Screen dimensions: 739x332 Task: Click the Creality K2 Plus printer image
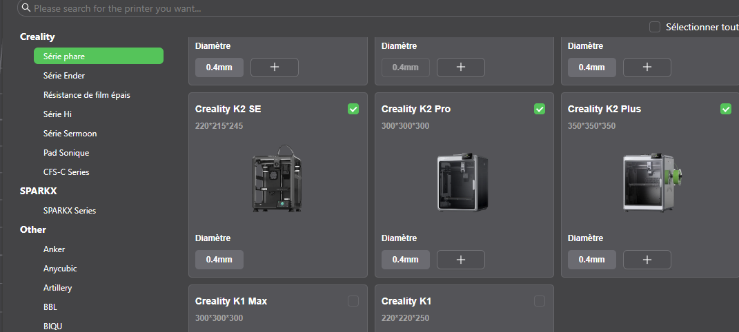649,182
